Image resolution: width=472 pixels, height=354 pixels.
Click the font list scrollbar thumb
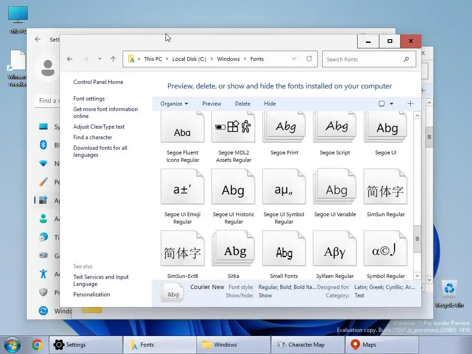[x=417, y=239]
